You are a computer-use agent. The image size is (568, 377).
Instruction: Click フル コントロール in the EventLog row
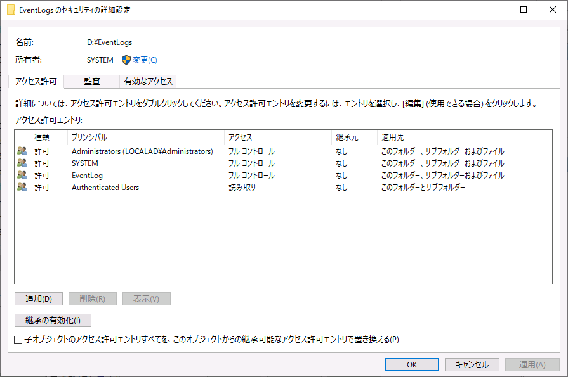pyautogui.click(x=251, y=175)
